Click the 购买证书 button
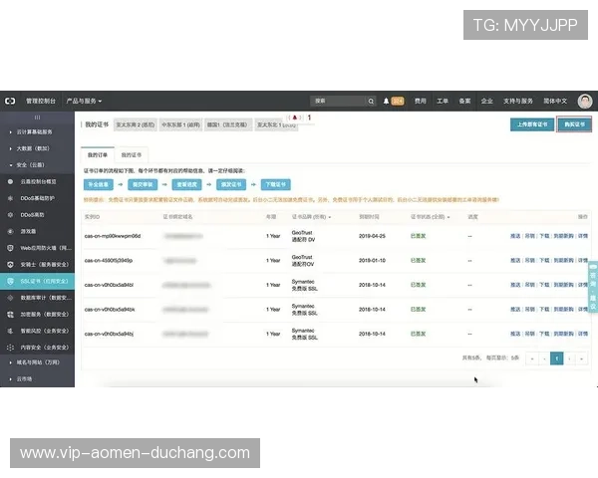 click(x=573, y=125)
